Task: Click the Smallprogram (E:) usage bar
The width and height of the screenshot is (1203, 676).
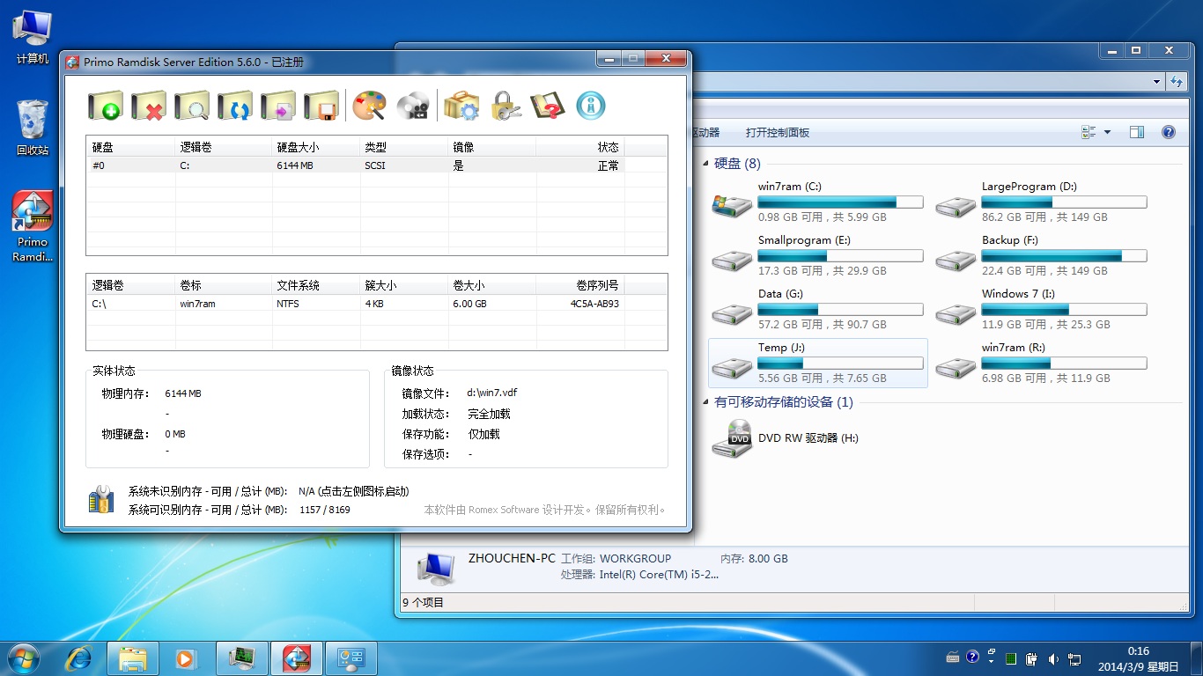Action: point(840,256)
